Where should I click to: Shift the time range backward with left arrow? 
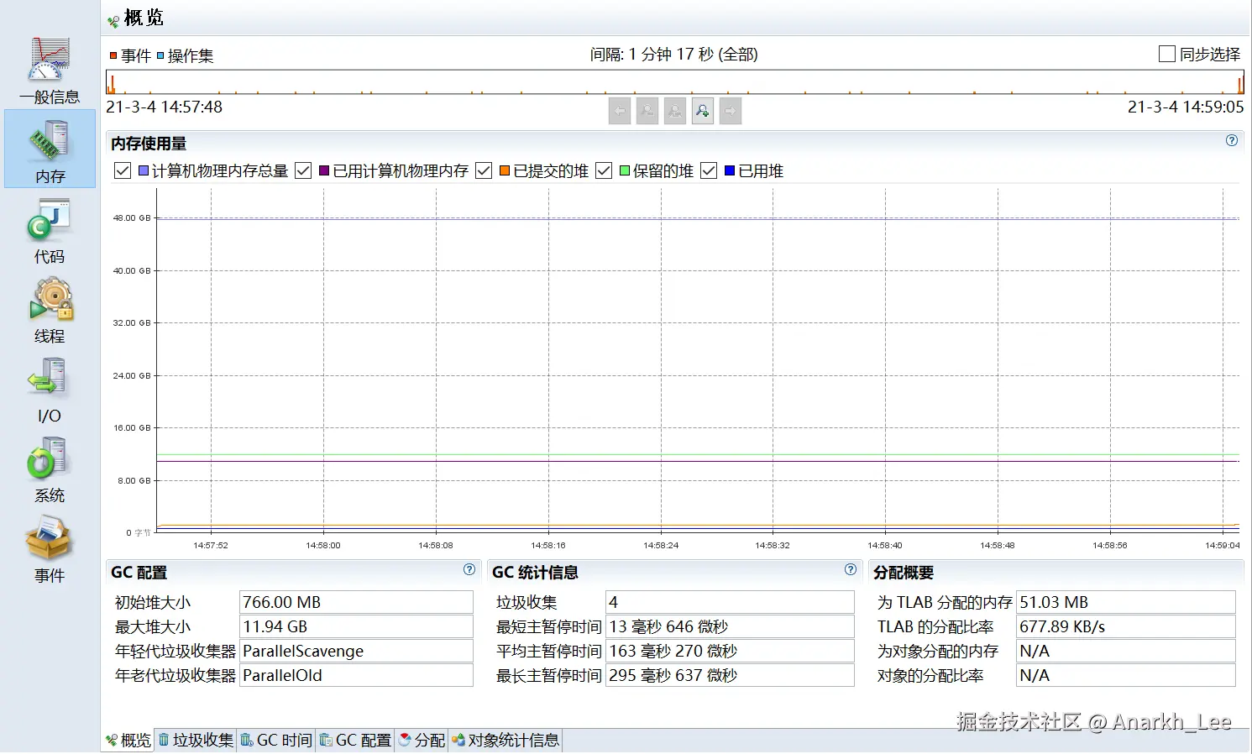pyautogui.click(x=620, y=111)
